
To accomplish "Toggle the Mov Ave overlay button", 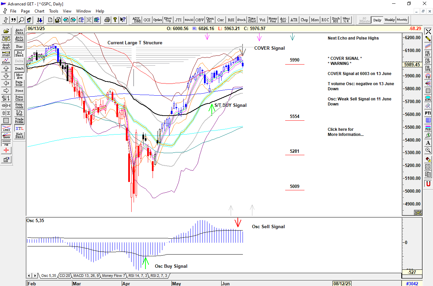I will tap(19, 76).
